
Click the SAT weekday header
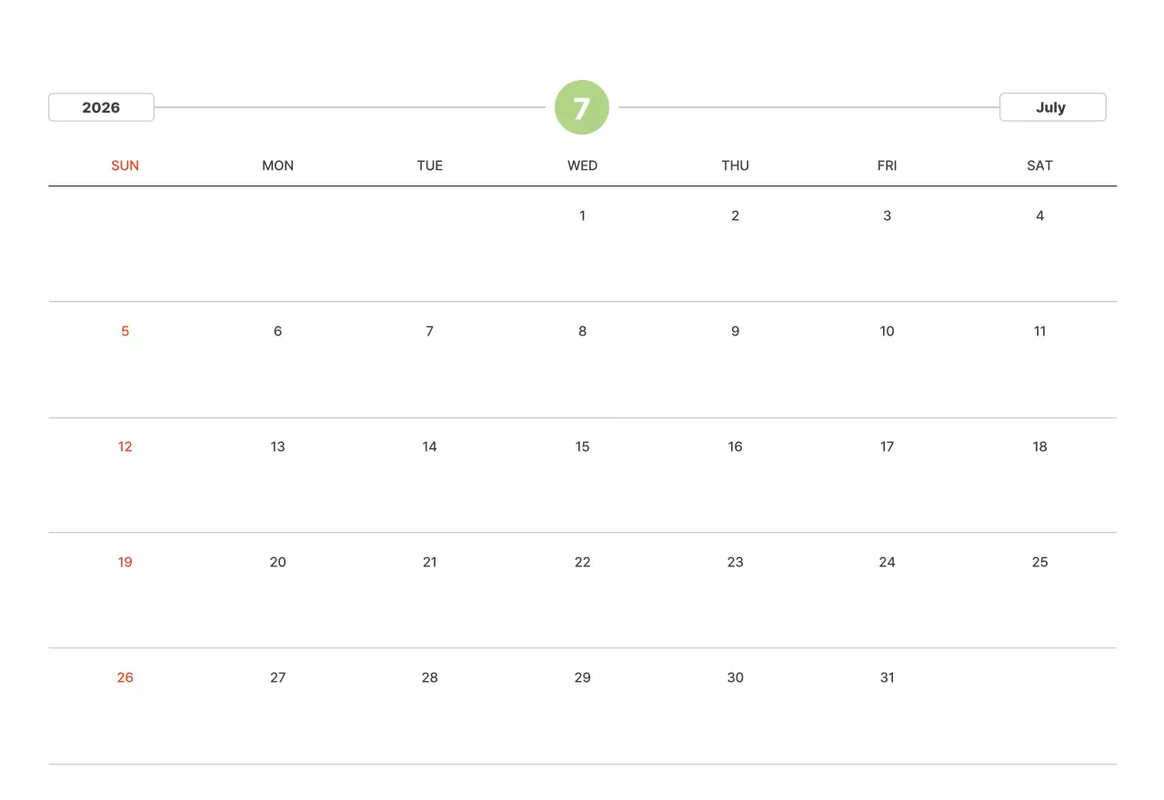click(1039, 165)
